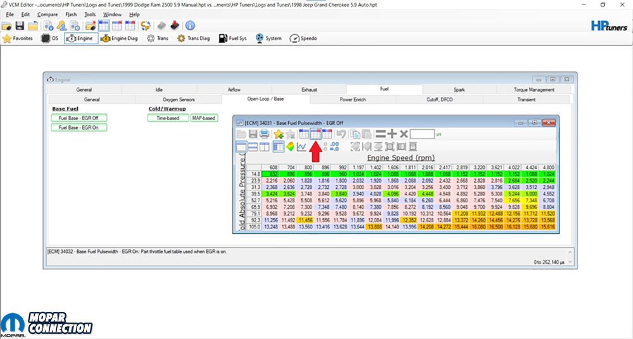Image resolution: width=633 pixels, height=339 pixels.
Task: Open the Fuel Base - EGR On table
Action: [x=78, y=128]
